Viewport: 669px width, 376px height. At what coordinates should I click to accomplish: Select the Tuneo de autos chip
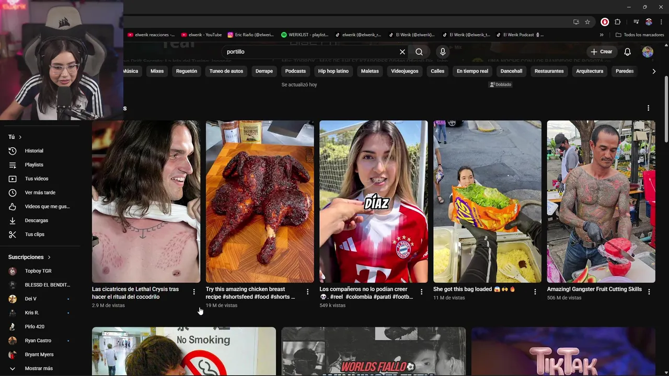tap(226, 71)
